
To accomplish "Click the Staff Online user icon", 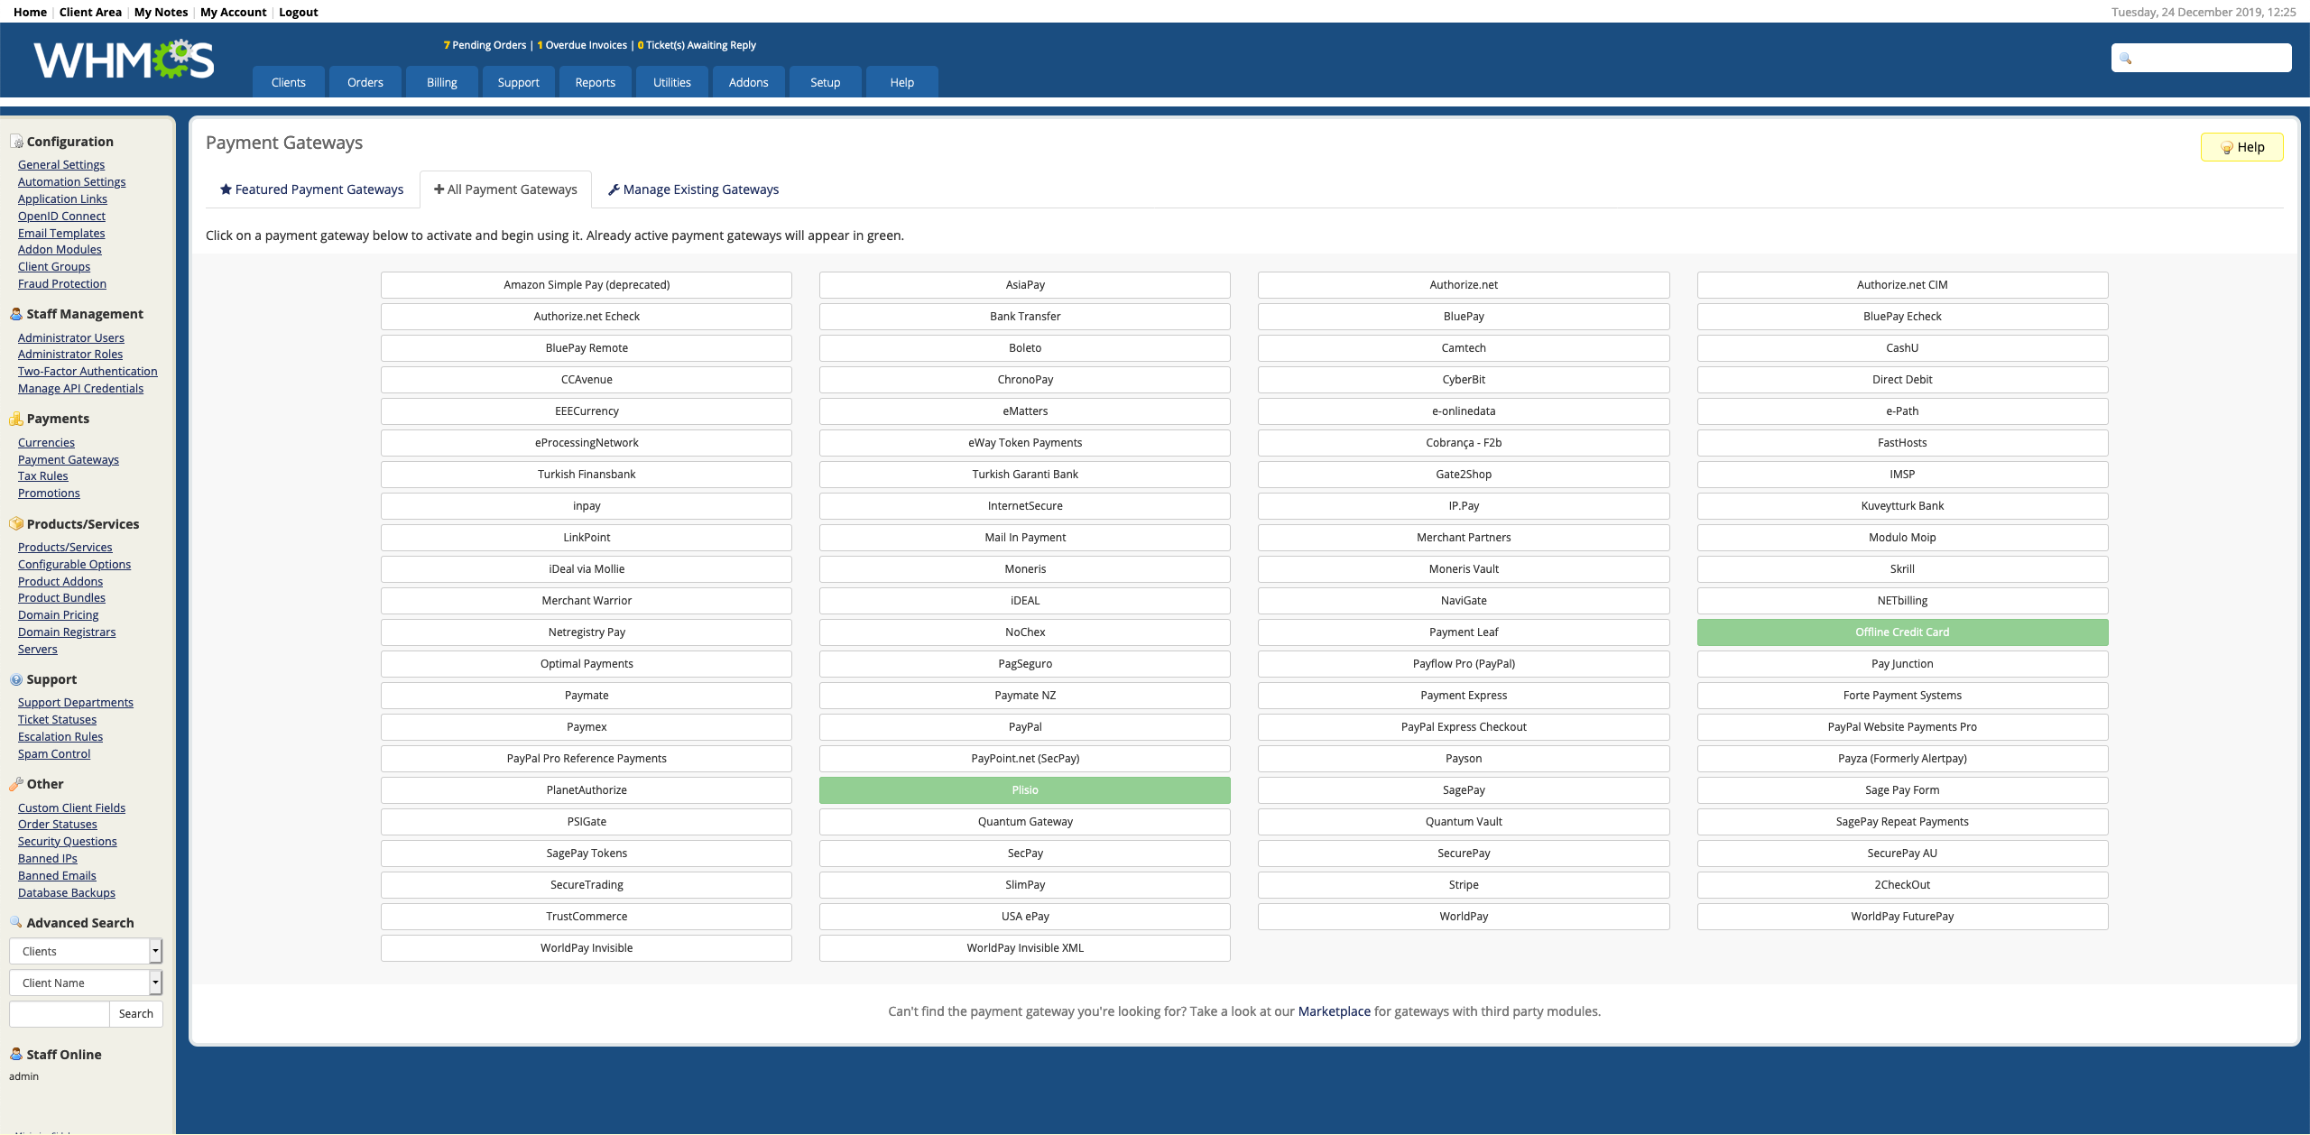I will pos(16,1054).
